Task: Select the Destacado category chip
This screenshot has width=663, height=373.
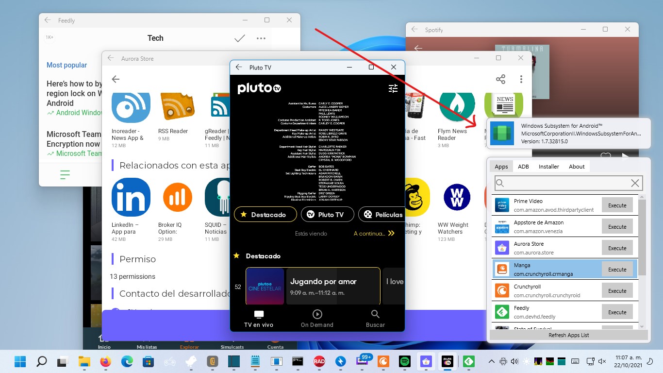Action: click(265, 214)
